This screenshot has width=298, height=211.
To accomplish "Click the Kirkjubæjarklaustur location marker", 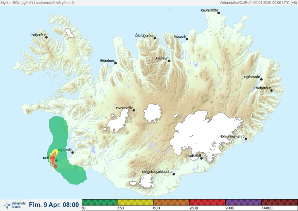I will [174, 174].
